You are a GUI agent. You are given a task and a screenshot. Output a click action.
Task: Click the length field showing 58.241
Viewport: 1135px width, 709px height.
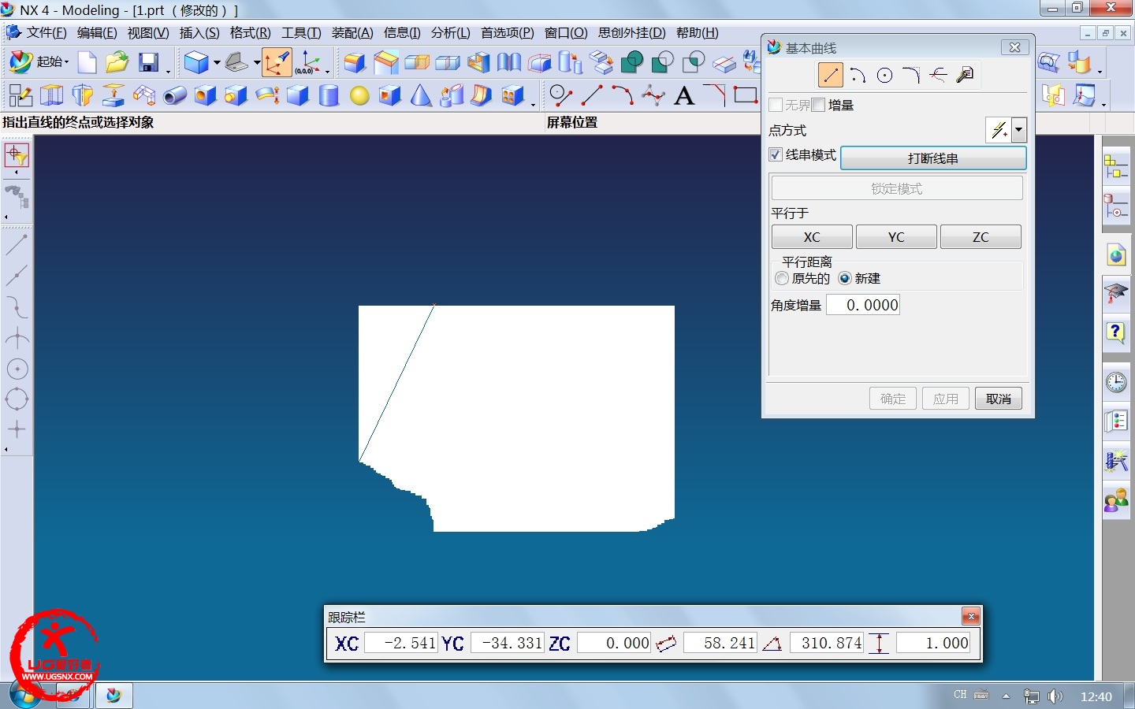pos(720,643)
